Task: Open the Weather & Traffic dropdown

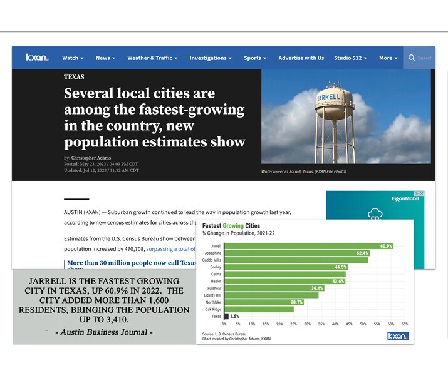Action: 152,58
